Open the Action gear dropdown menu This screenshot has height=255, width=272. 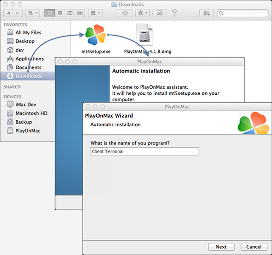(x=142, y=13)
